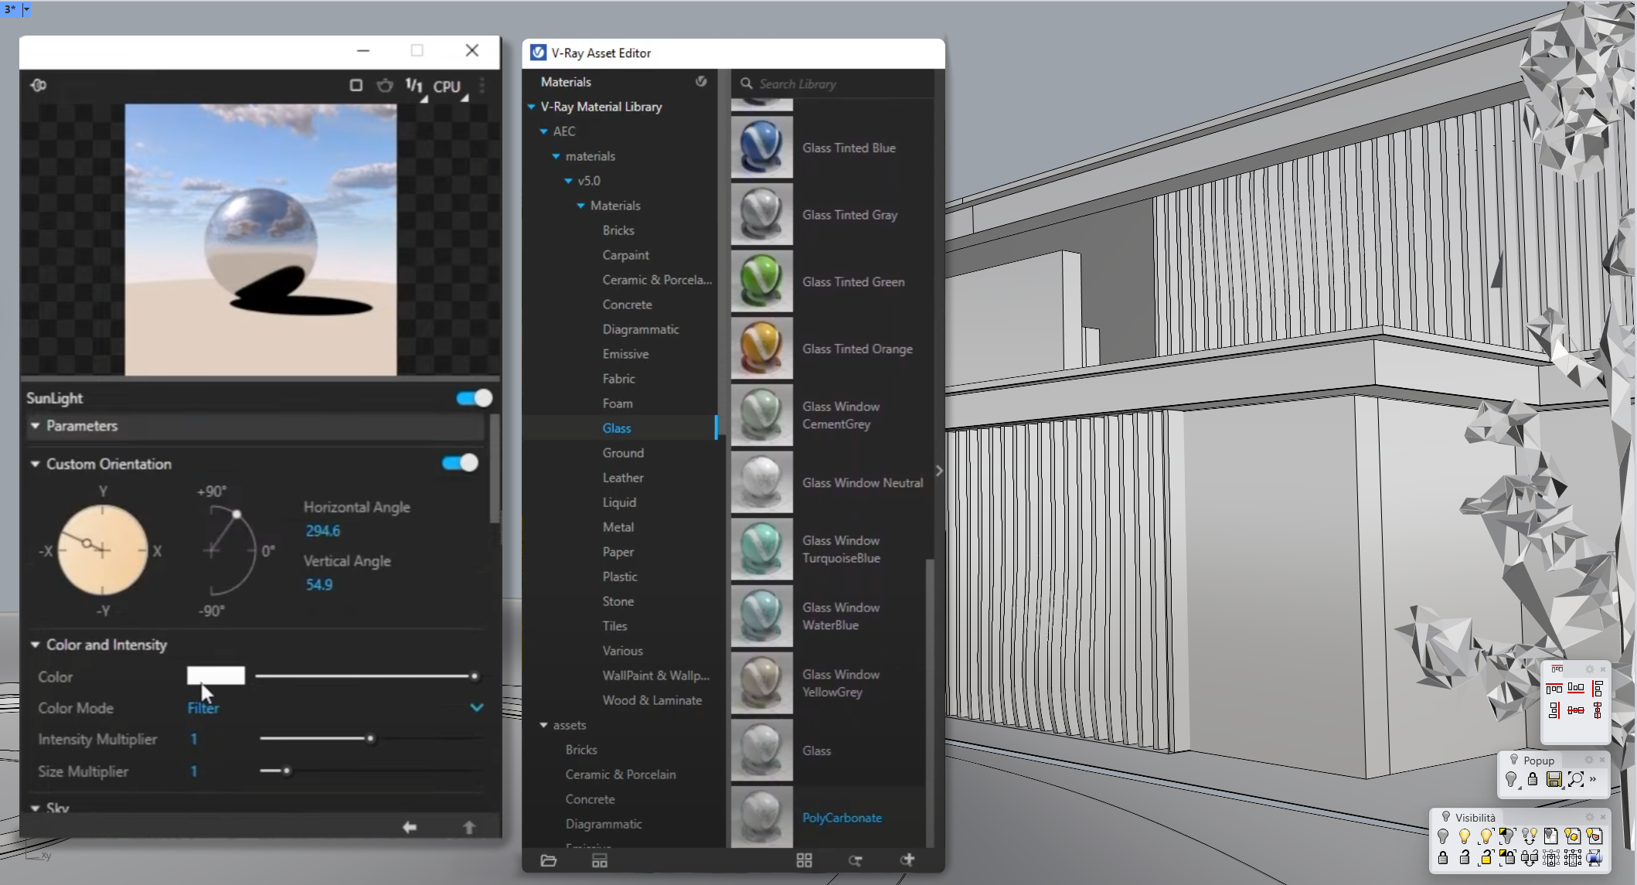Image resolution: width=1637 pixels, height=885 pixels.
Task: Open the 1/1 preview ratio button
Action: pyautogui.click(x=416, y=87)
